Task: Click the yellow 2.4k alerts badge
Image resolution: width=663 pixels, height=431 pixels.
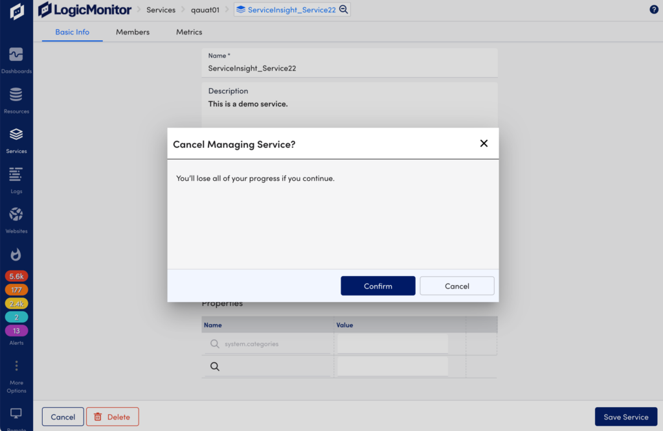Action: [16, 303]
